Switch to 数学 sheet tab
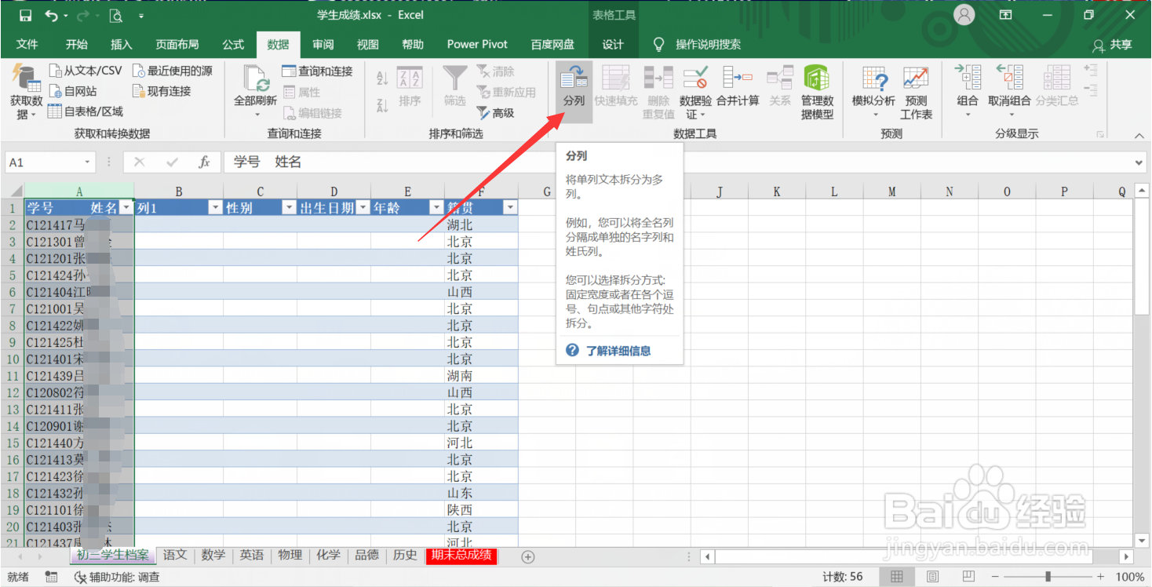Screen dimensions: 1152x587 (x=213, y=555)
